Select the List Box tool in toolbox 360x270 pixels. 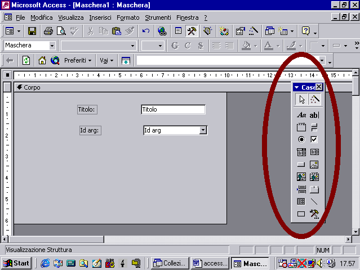point(314,152)
